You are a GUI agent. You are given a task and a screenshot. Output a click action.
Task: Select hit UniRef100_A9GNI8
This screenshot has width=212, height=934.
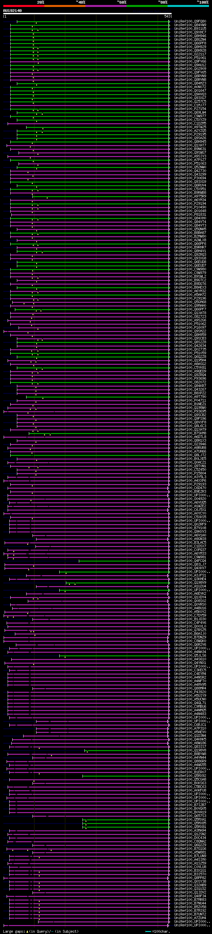coord(190,539)
